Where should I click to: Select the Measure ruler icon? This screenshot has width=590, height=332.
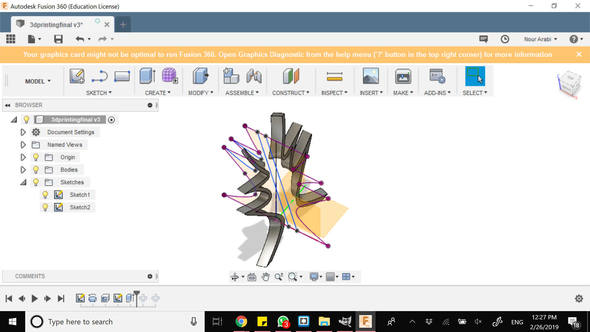334,76
